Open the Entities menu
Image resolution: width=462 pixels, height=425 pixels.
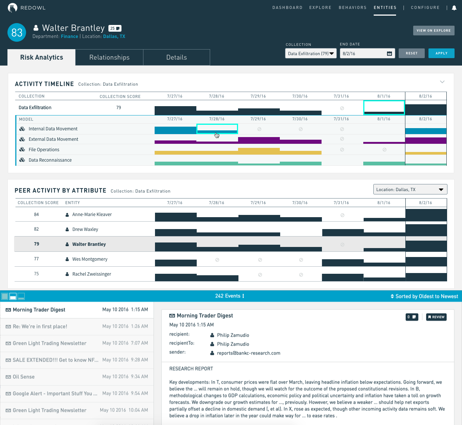pos(385,7)
